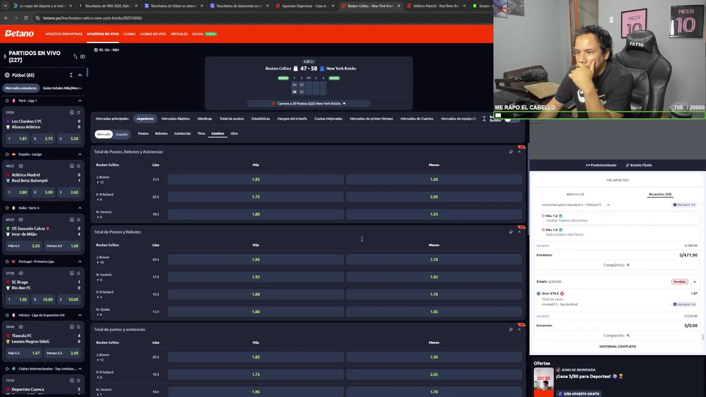Collapse the Fútbol (65) section

click(x=79, y=75)
